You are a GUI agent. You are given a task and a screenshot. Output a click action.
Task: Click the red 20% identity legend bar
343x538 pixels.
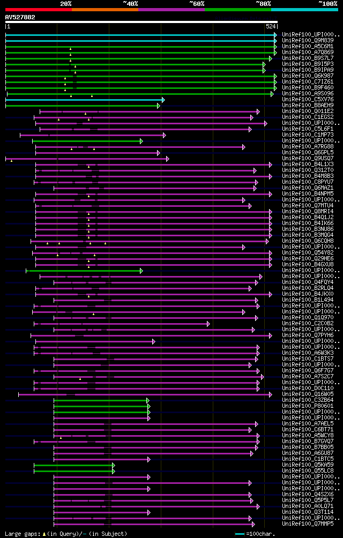tap(39, 9)
